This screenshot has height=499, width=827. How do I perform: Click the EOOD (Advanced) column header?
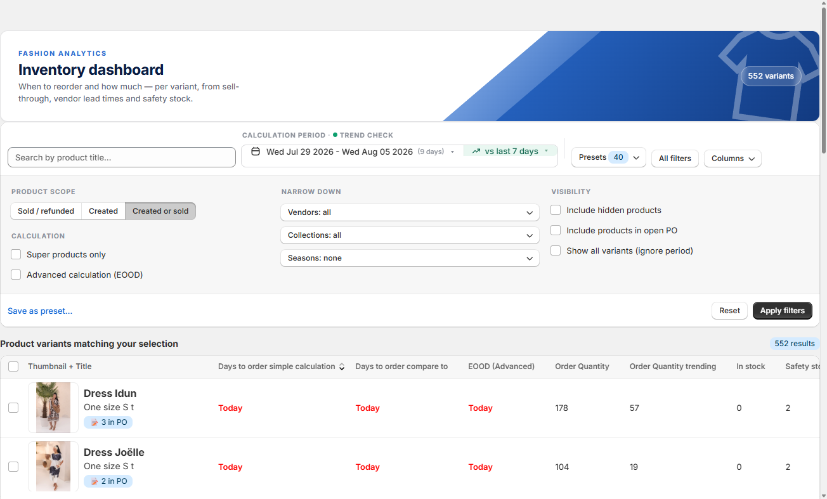501,366
